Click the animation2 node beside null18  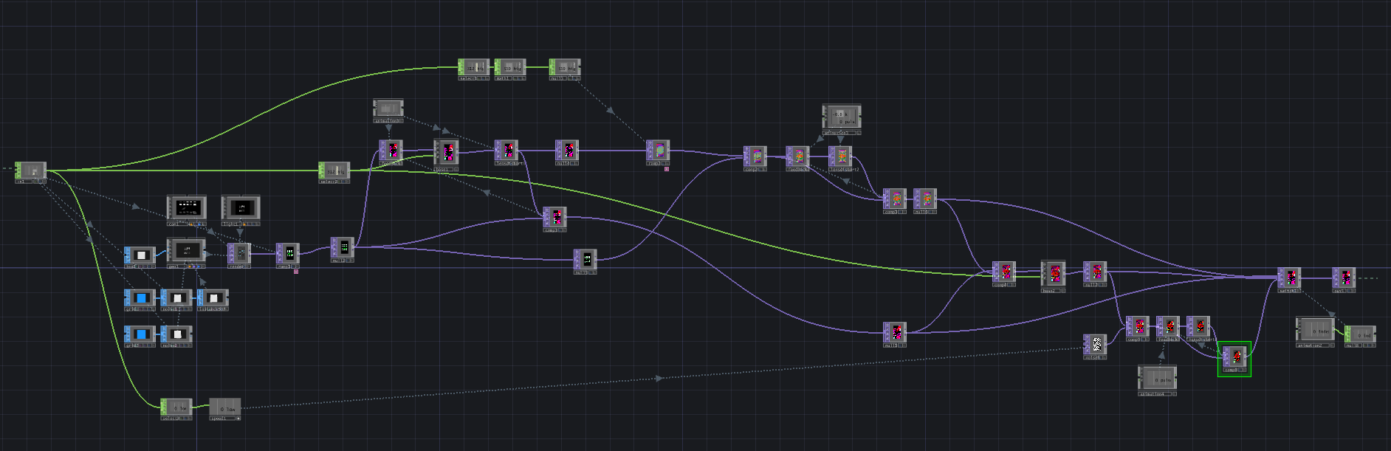tap(1315, 330)
